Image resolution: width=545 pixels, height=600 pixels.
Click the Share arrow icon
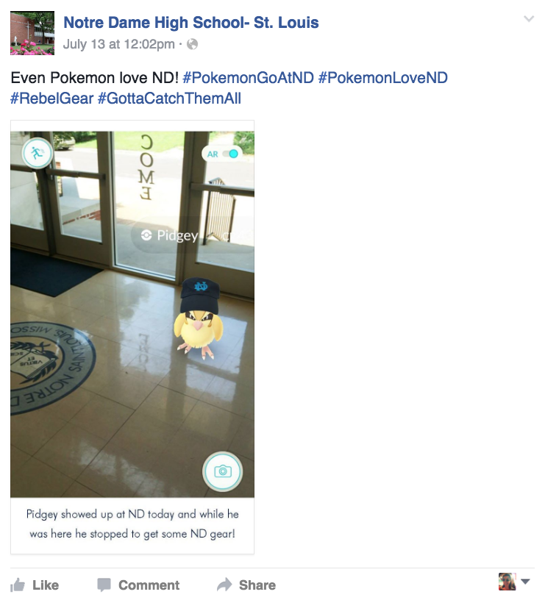click(224, 585)
